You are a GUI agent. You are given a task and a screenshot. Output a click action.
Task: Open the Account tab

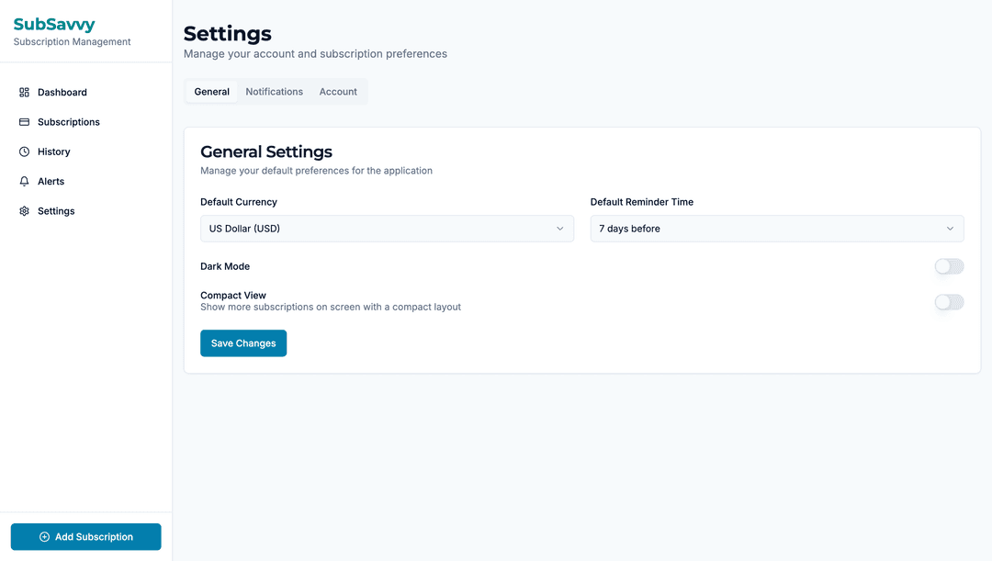tap(338, 91)
